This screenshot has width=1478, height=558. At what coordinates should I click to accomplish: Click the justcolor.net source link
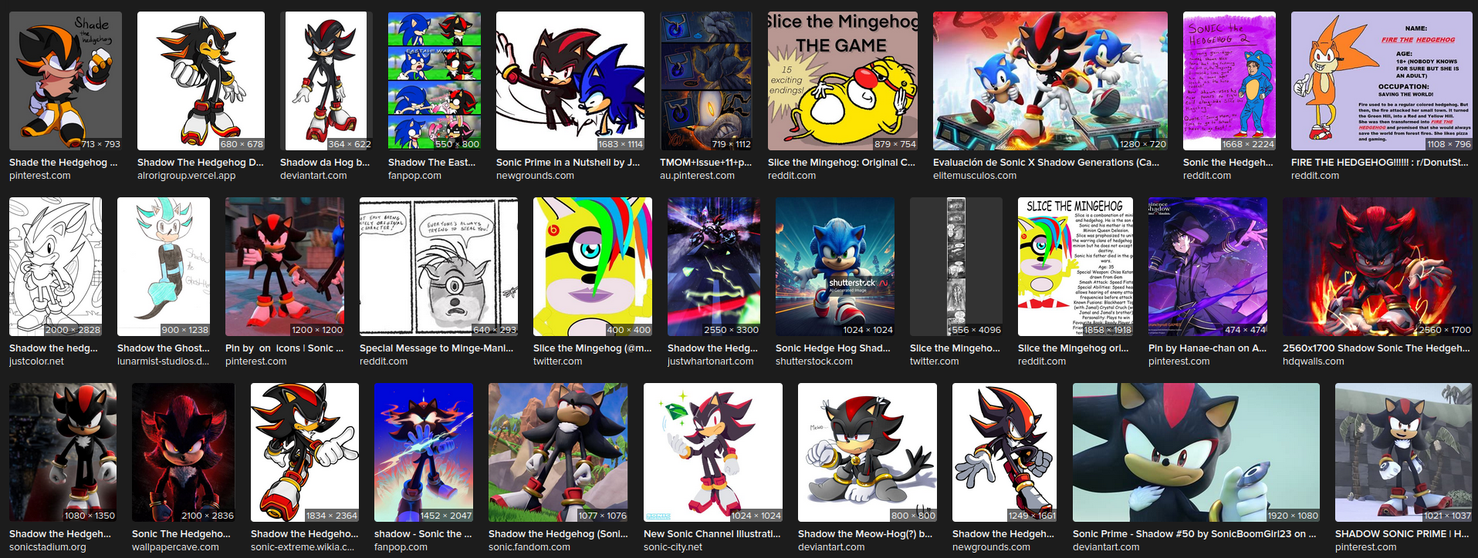[36, 361]
